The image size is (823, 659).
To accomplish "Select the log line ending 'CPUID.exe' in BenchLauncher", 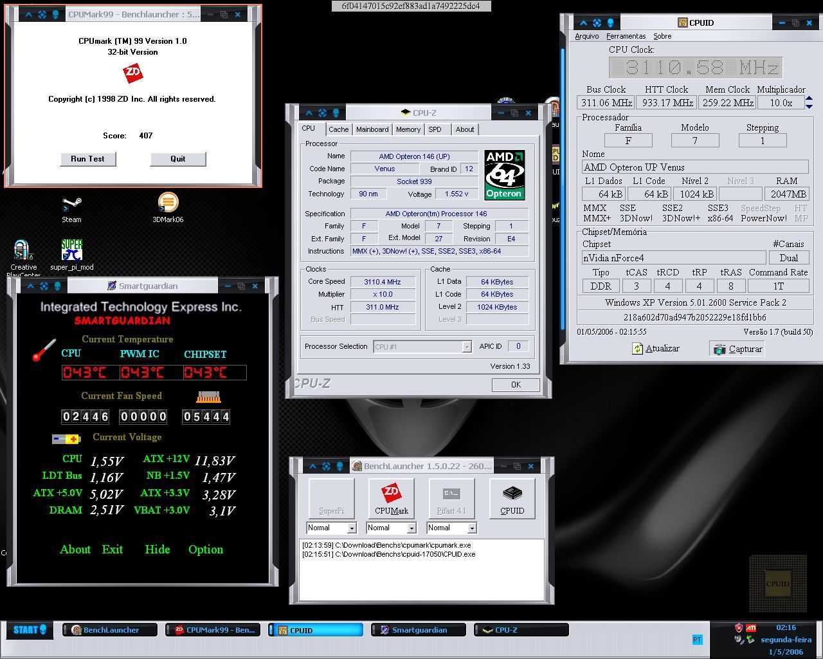I will pos(389,554).
